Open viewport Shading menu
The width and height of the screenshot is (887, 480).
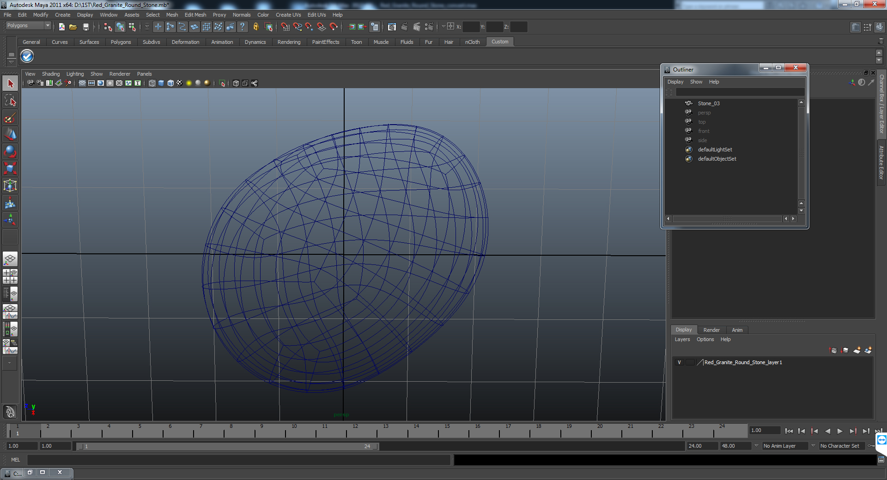pos(51,74)
